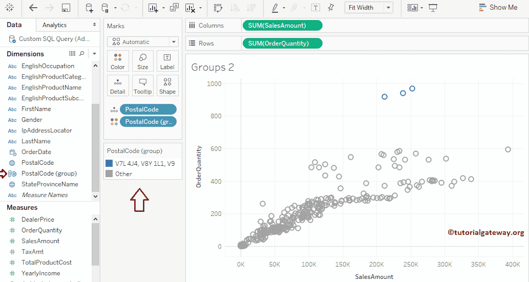Click the Add new data source icon
This screenshot has width=529, height=282.
pyautogui.click(x=89, y=8)
